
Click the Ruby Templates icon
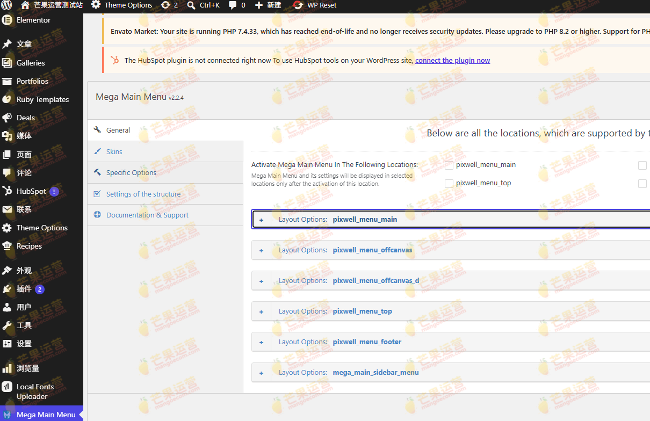point(7,99)
